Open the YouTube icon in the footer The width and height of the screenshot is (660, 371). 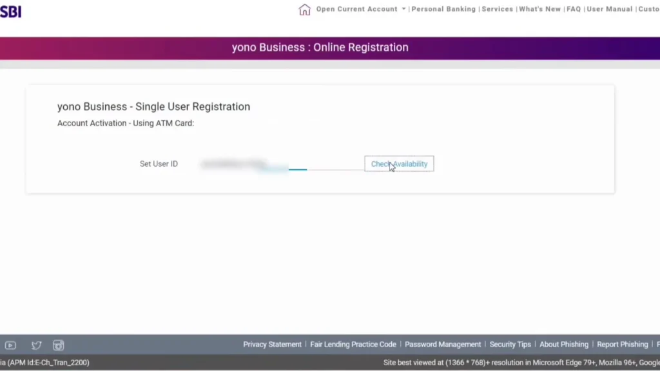pos(10,345)
